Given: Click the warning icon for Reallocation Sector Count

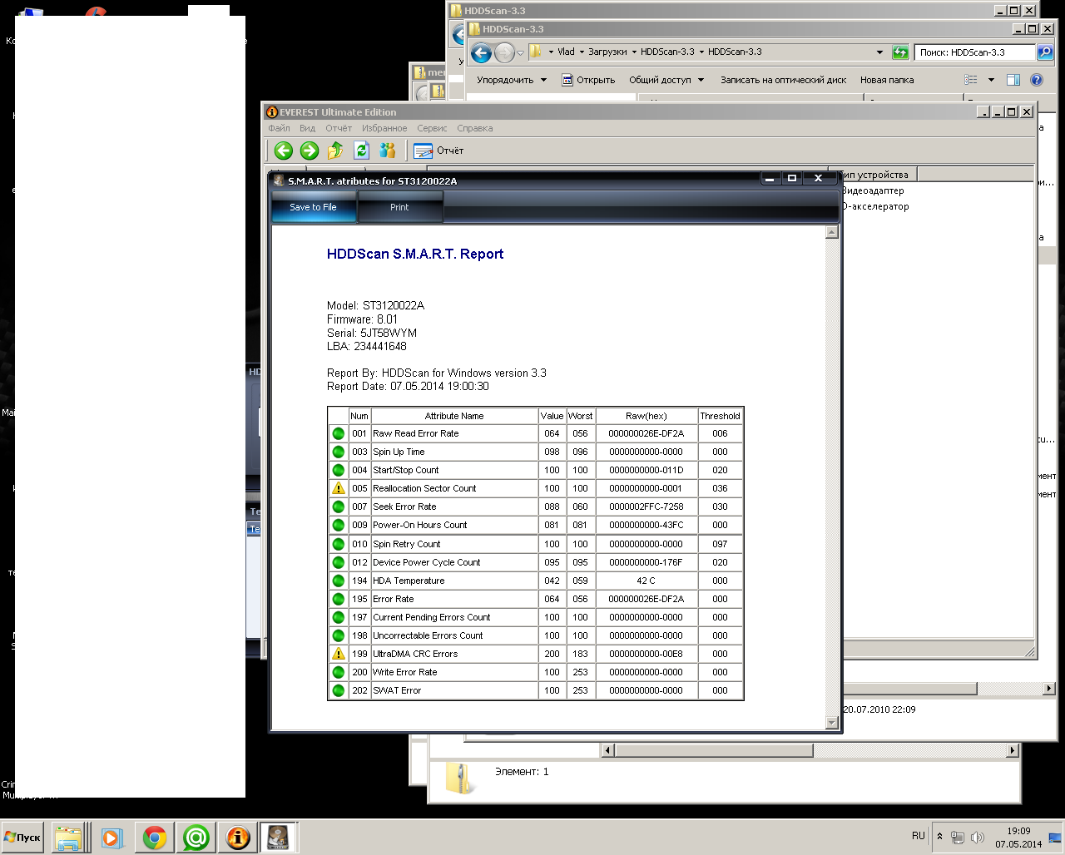Looking at the screenshot, I should pos(339,488).
